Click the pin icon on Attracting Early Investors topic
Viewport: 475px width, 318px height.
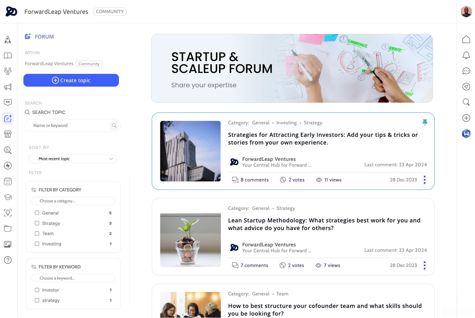click(x=425, y=122)
